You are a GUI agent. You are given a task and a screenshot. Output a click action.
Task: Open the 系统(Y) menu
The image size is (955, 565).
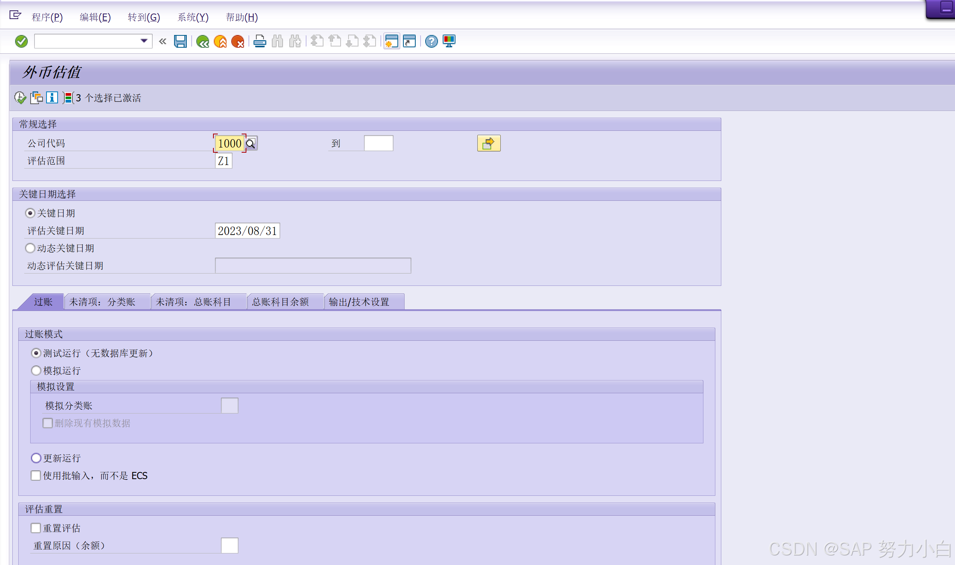tap(193, 17)
